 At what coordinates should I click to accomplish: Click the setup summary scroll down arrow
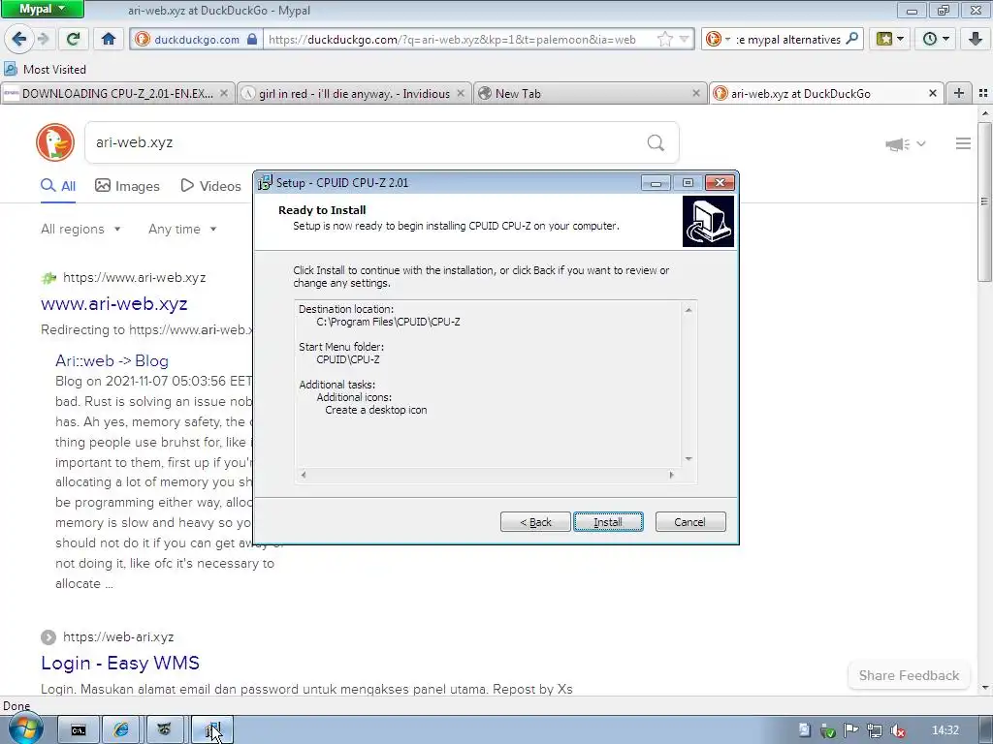point(689,458)
